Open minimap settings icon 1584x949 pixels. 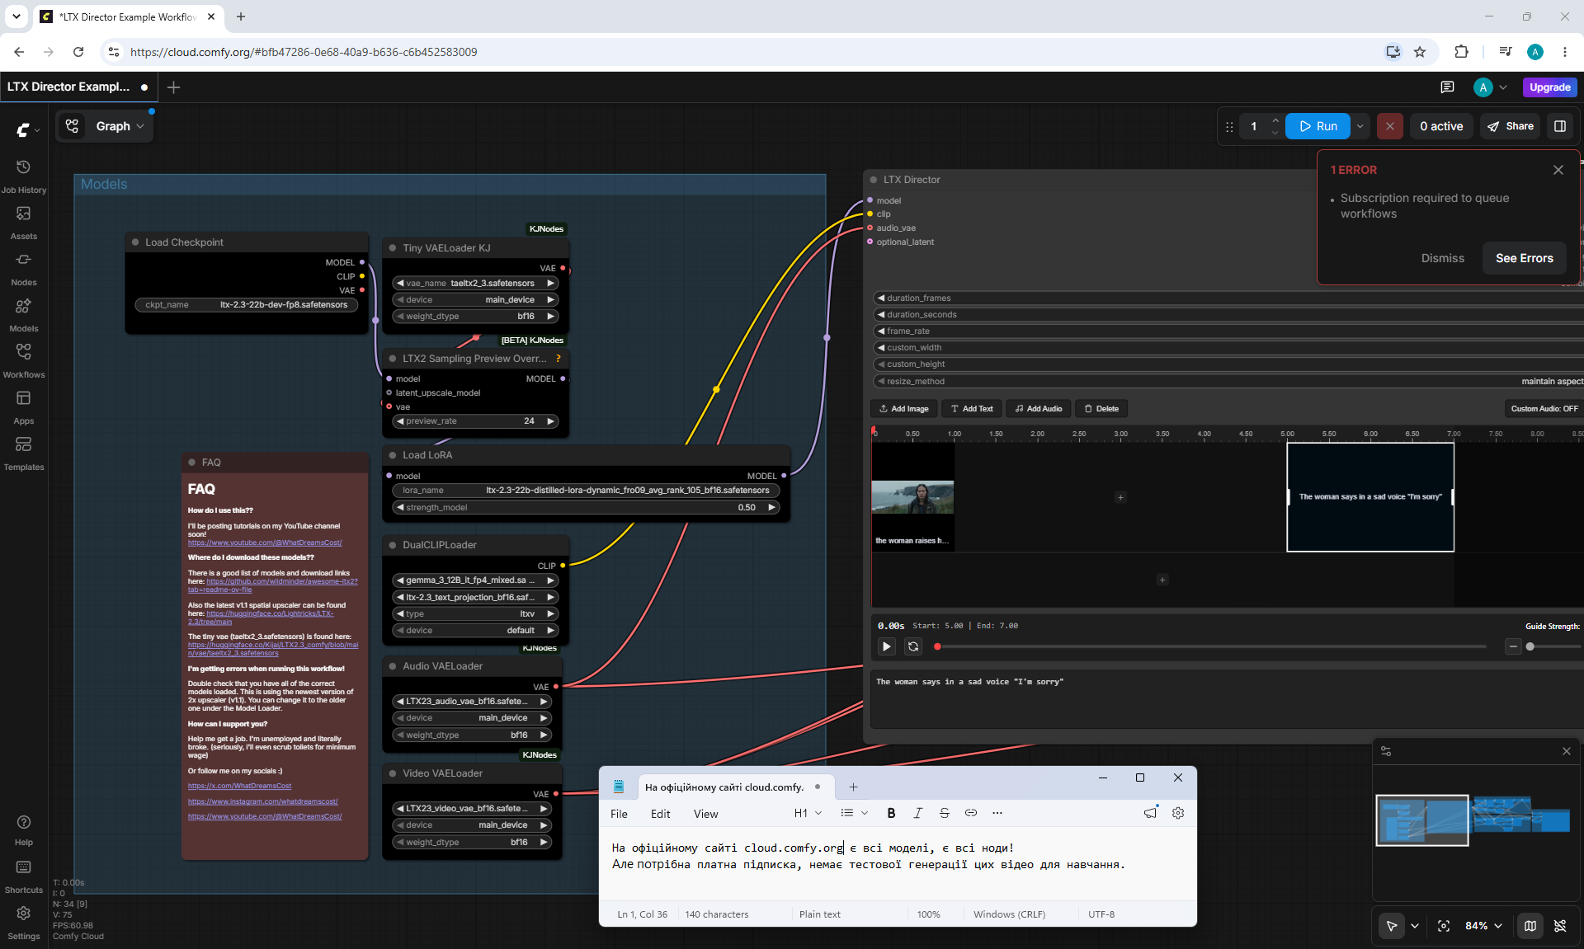tap(1386, 751)
